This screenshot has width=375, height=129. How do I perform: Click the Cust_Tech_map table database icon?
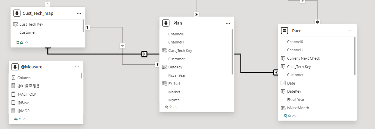17,13
